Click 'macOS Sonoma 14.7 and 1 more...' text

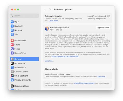[x=58, y=74]
